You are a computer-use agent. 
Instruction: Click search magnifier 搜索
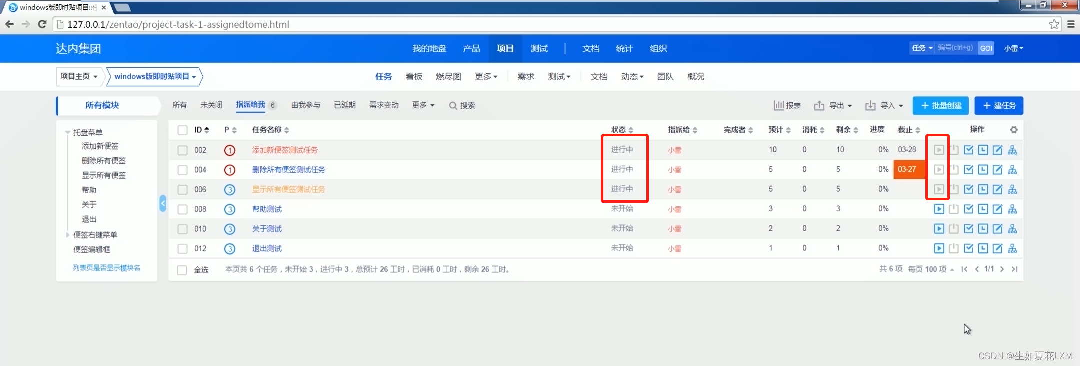point(462,105)
